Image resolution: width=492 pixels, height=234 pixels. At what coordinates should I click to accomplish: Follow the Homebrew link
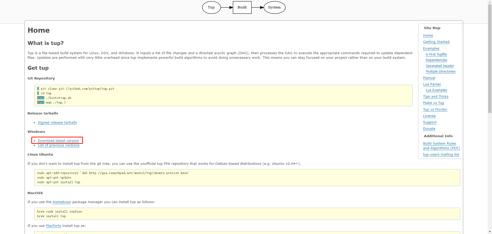click(62, 202)
